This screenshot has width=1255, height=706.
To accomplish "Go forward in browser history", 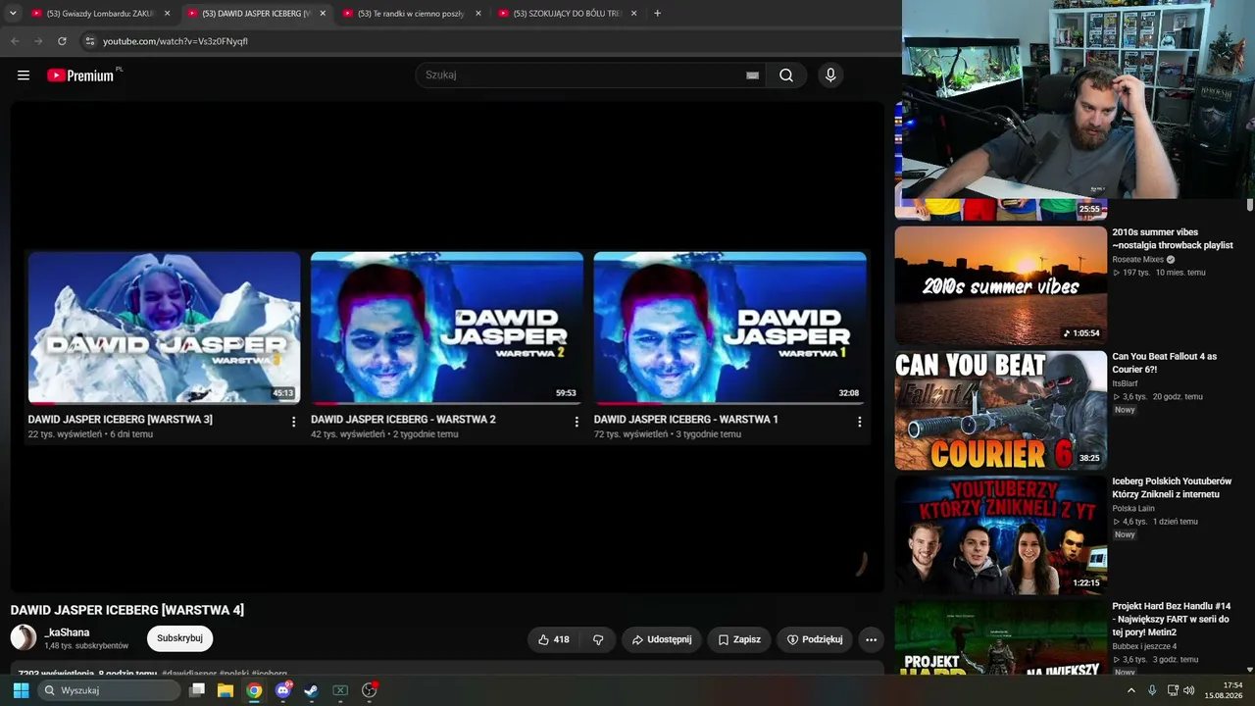I will 38,41.
